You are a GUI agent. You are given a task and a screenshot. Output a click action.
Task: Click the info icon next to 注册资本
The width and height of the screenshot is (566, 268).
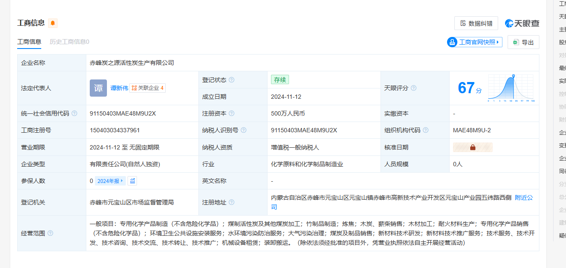point(231,113)
